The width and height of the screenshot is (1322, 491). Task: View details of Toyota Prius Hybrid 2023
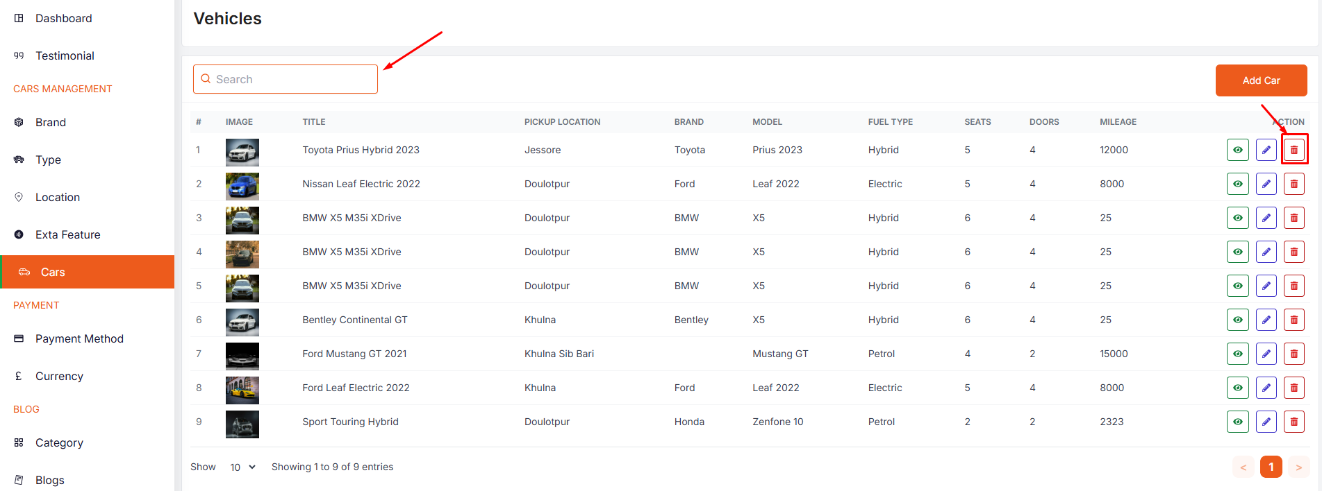pyautogui.click(x=1237, y=150)
